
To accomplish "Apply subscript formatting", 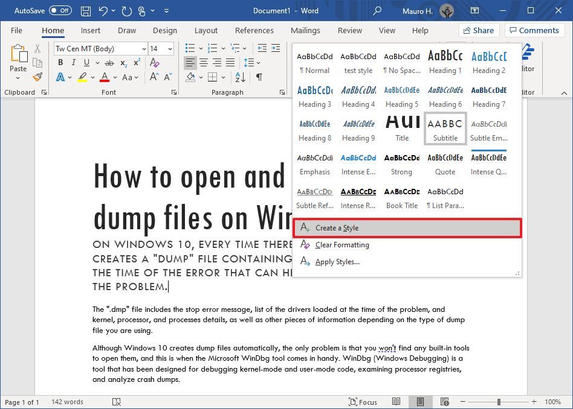I will pos(123,63).
